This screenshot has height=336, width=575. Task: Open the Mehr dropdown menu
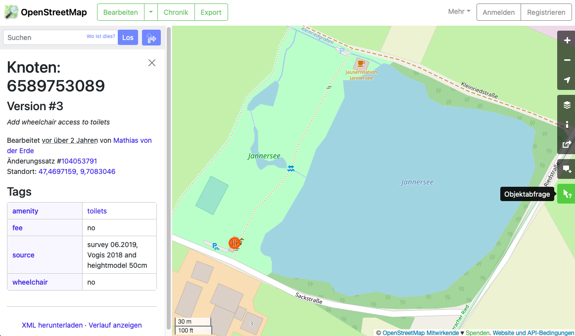(458, 11)
